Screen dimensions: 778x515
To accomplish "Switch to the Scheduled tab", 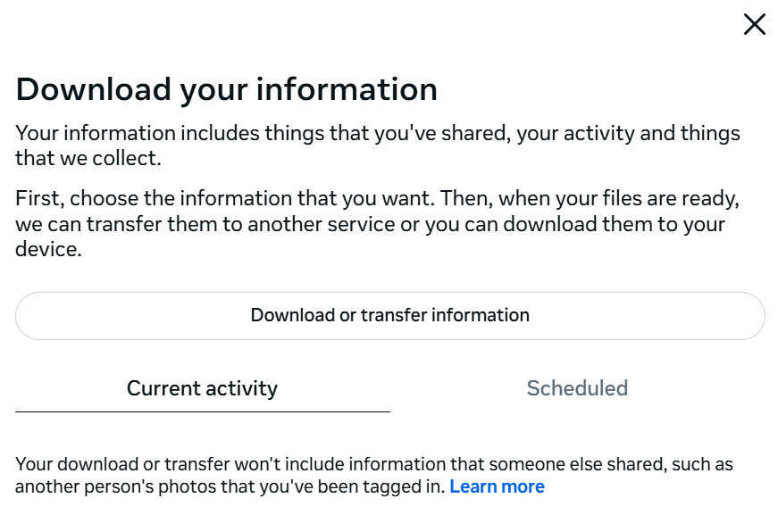I will click(x=577, y=388).
